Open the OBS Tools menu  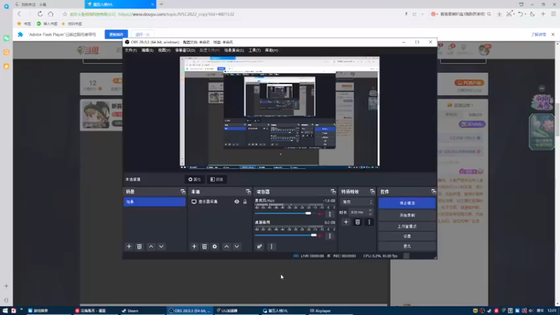255,50
